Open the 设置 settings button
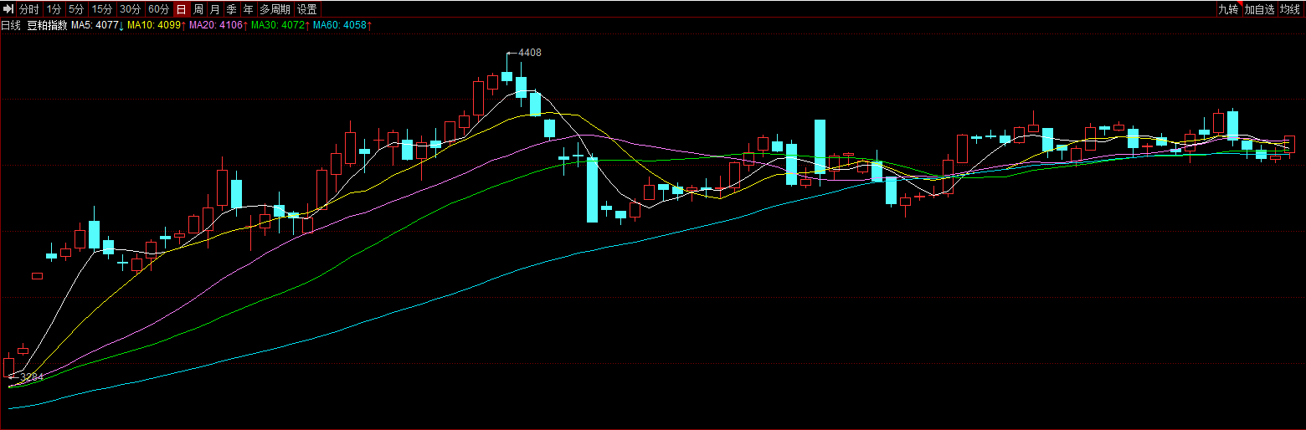 point(307,9)
